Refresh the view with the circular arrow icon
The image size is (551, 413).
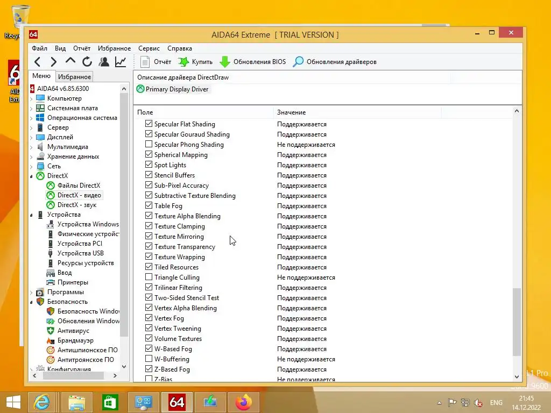pyautogui.click(x=87, y=62)
